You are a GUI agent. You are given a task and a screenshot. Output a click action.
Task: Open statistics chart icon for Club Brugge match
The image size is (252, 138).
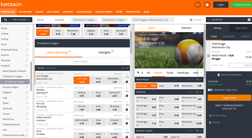pos(127,82)
